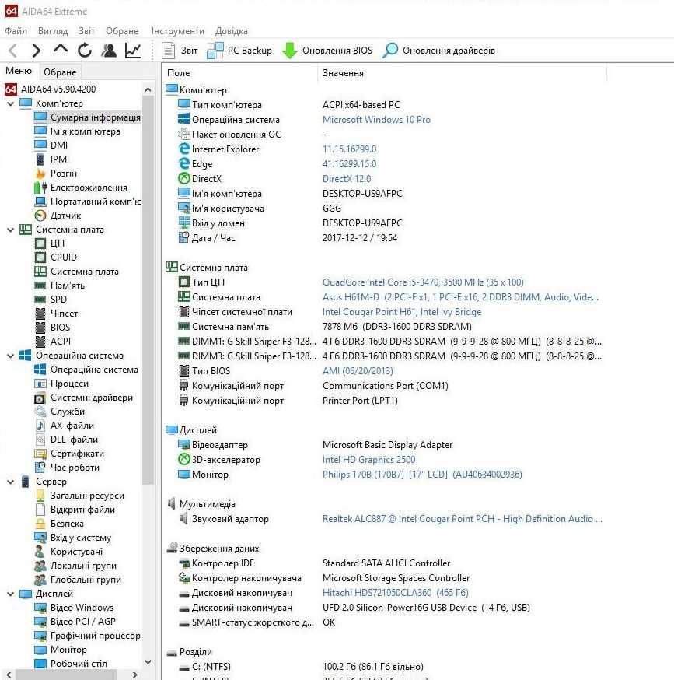
Task: Open Чіпсет chip icon item
Action: [x=56, y=313]
